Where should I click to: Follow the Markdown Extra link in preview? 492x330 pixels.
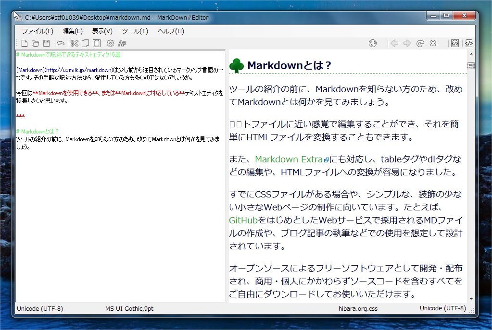(x=289, y=159)
